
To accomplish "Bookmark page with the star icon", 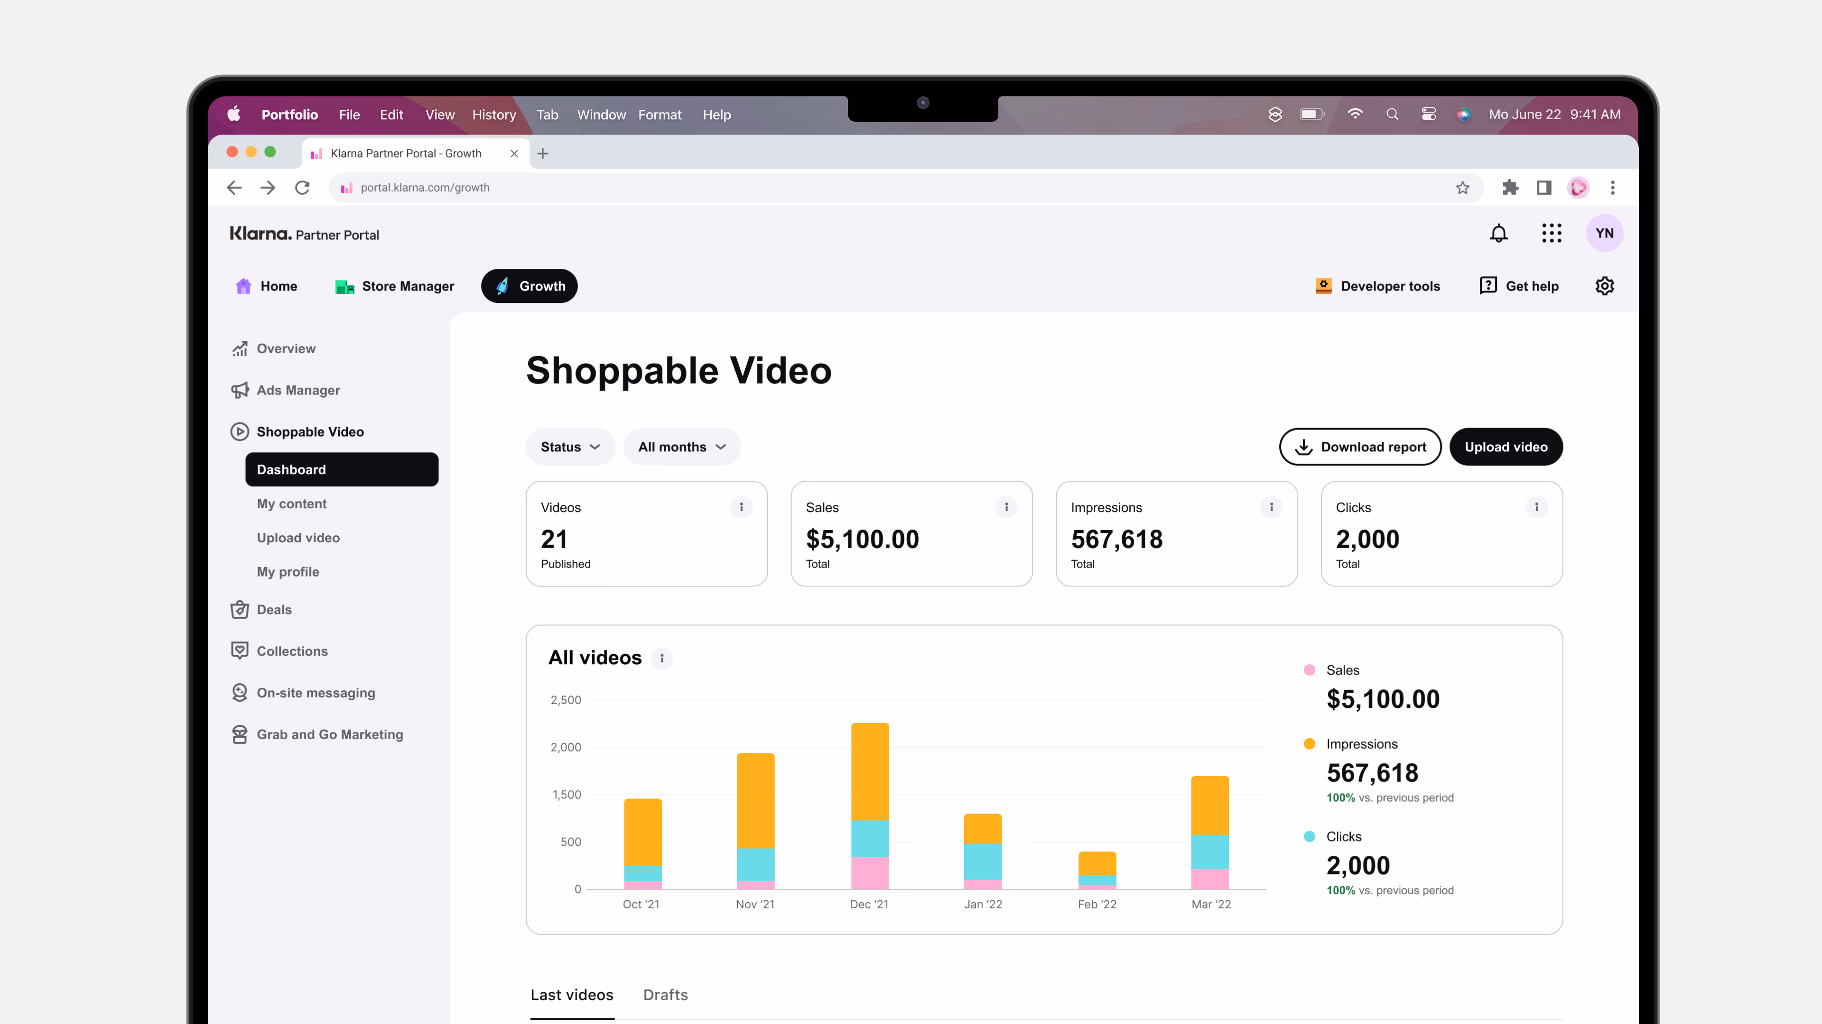I will coord(1462,187).
